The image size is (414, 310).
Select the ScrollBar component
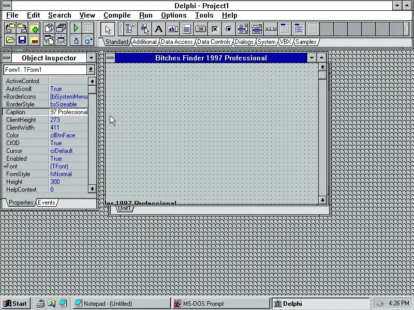[x=271, y=29]
